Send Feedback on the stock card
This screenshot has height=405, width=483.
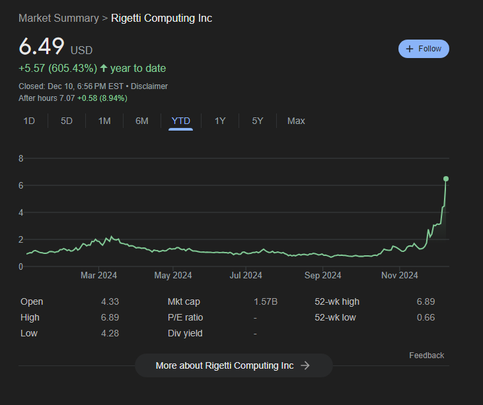point(427,356)
